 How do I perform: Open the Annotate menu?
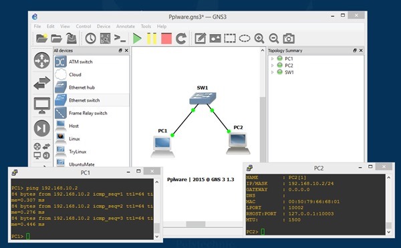[126, 26]
